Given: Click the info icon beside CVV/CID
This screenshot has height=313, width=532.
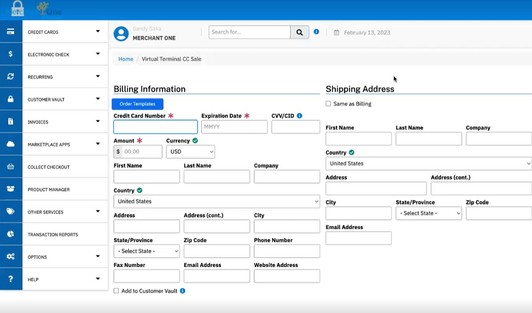Looking at the screenshot, I should pos(300,116).
